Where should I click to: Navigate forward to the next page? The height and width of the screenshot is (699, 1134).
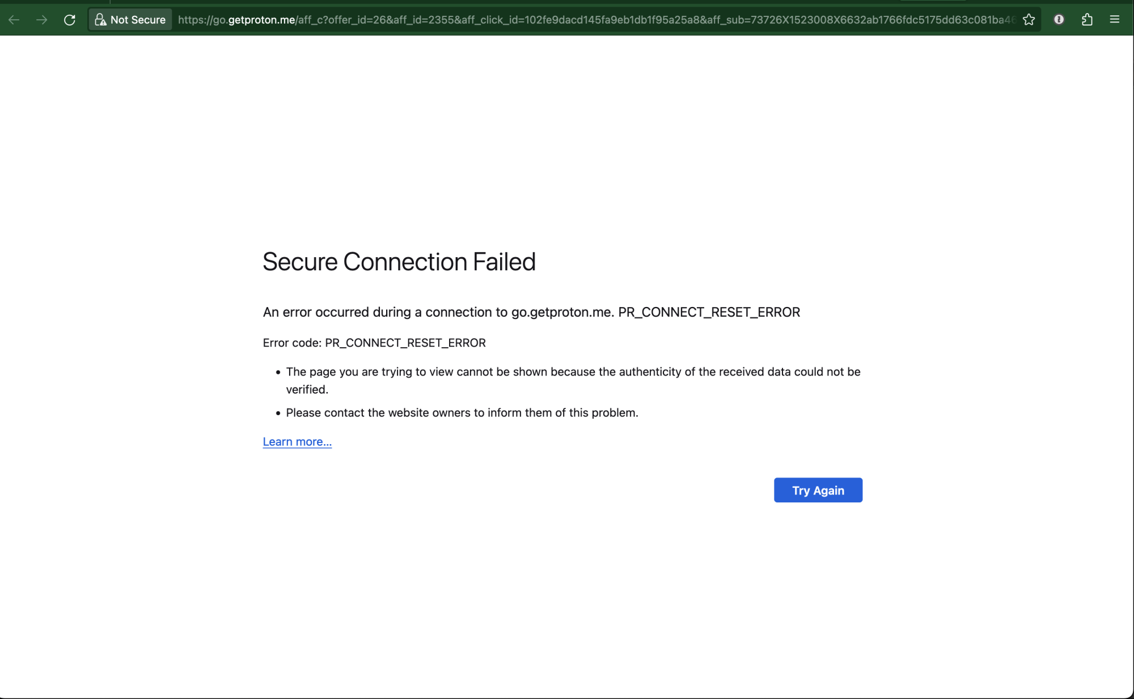pos(41,19)
